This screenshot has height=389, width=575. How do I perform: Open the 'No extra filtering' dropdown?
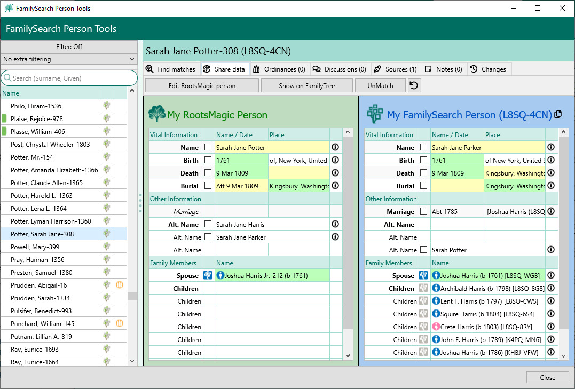pos(69,59)
